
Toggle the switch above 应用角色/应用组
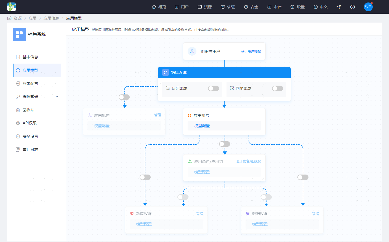coord(225,144)
